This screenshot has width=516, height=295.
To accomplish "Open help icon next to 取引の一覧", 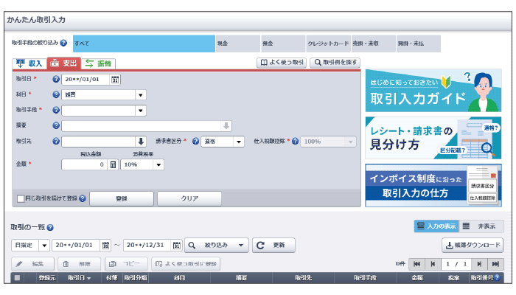I will [50, 227].
